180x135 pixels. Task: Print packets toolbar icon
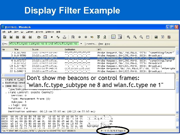coord(64,37)
